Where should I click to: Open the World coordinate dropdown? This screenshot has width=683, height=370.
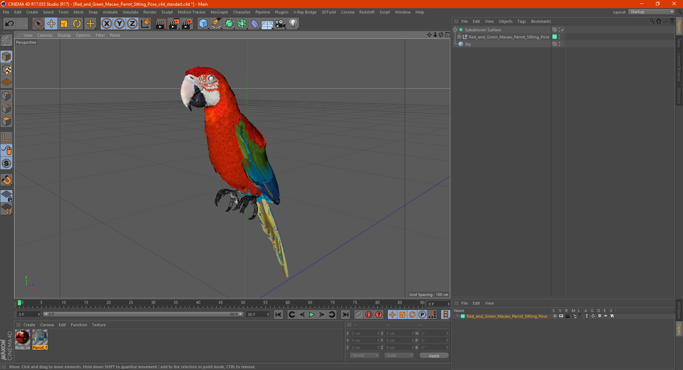365,355
